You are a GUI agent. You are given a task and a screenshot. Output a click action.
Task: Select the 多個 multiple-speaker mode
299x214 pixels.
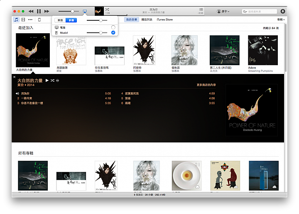tap(71, 20)
